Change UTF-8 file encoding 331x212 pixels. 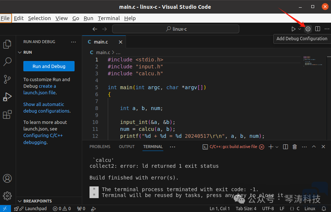tap(268, 209)
